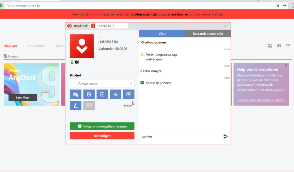Click the Lees Meer button
Viewport: 294px width, 172px height.
[x=23, y=97]
